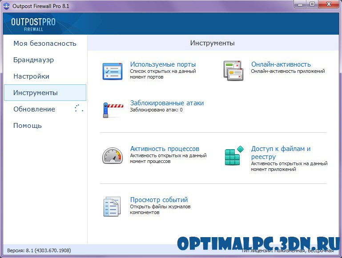The height and width of the screenshot is (258, 342).
Task: Click the update spinner next to Обновление
Action: point(79,109)
